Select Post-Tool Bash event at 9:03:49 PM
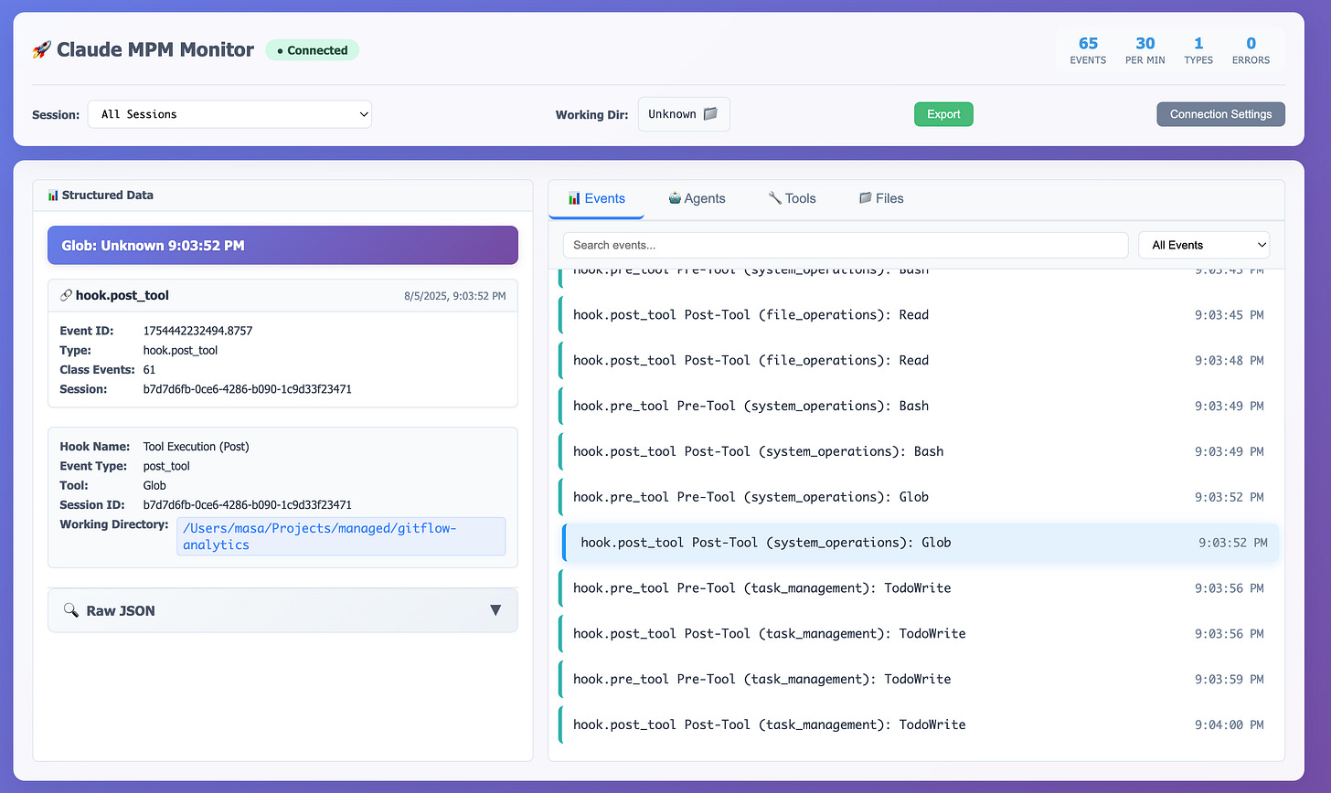The width and height of the screenshot is (1331, 793). 921,451
